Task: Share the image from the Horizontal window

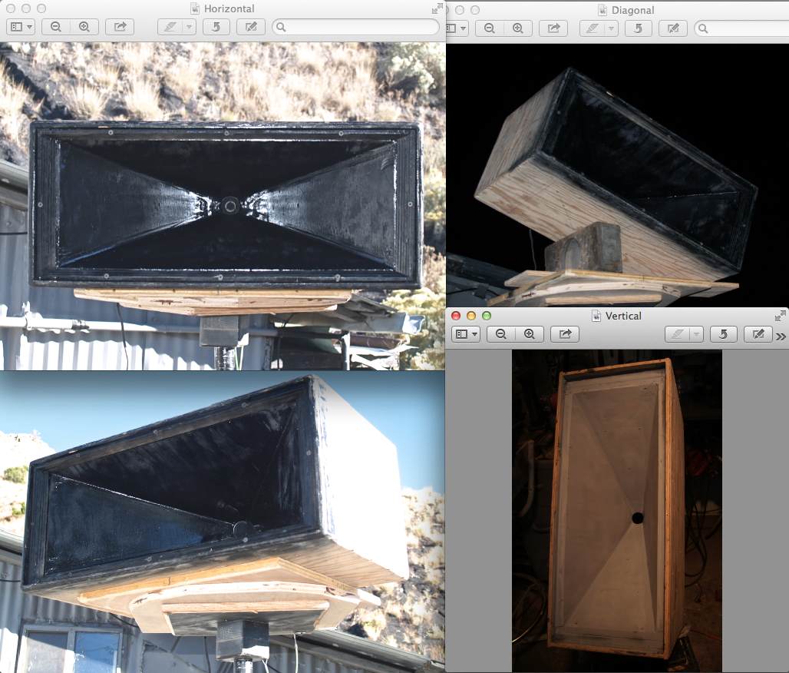Action: pos(120,27)
